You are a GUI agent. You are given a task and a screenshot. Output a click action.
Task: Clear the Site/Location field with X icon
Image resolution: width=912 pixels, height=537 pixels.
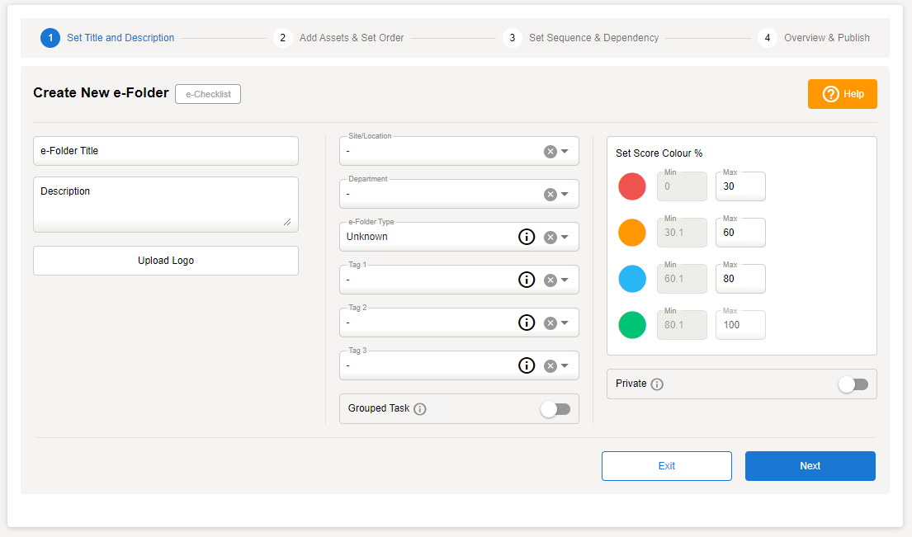[x=551, y=151]
